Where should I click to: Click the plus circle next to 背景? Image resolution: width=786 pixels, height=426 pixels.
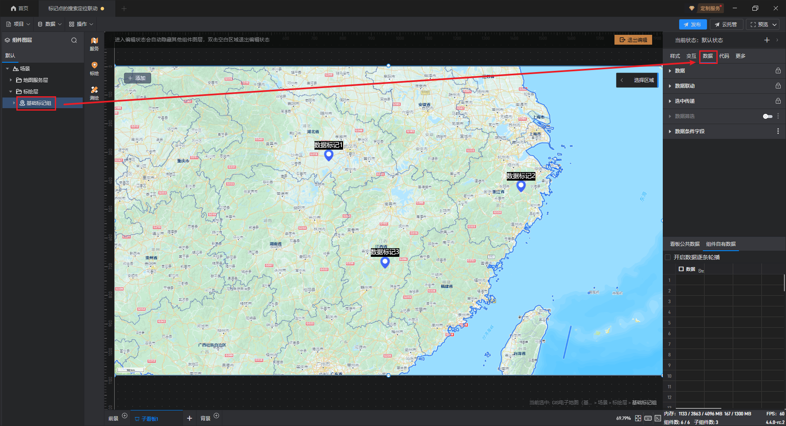(217, 416)
